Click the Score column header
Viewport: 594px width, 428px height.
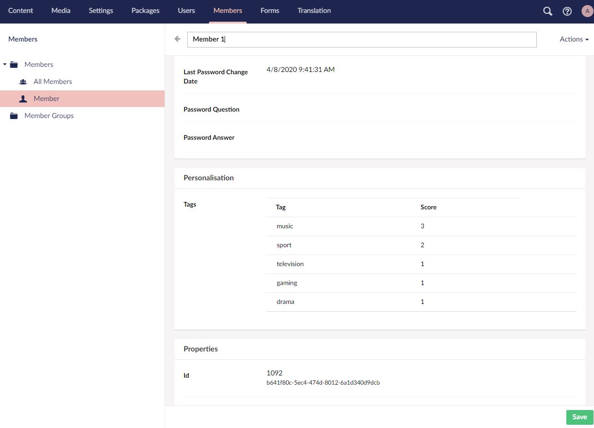(428, 207)
